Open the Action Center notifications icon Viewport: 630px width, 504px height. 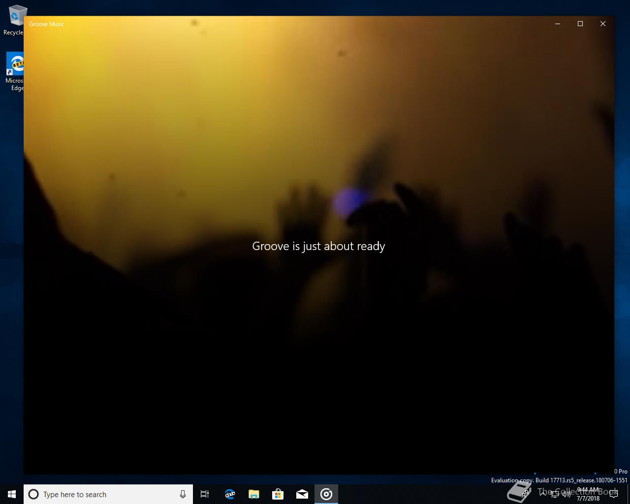(x=614, y=494)
